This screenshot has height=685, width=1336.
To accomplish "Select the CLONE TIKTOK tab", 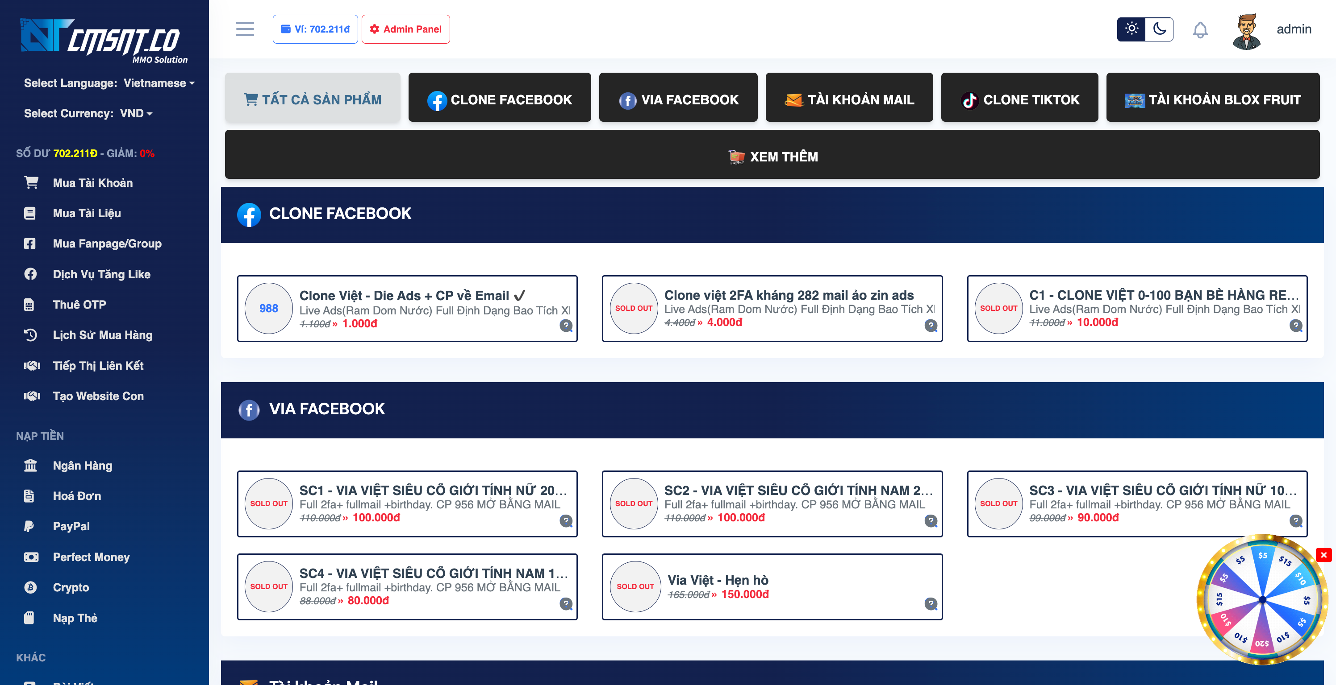I will click(x=1019, y=99).
